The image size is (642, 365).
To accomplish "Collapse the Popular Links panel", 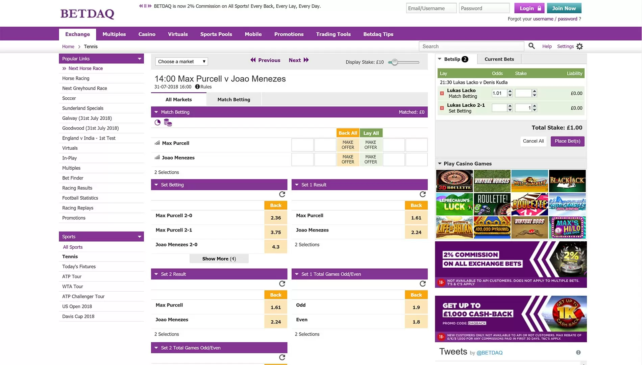I will click(140, 59).
